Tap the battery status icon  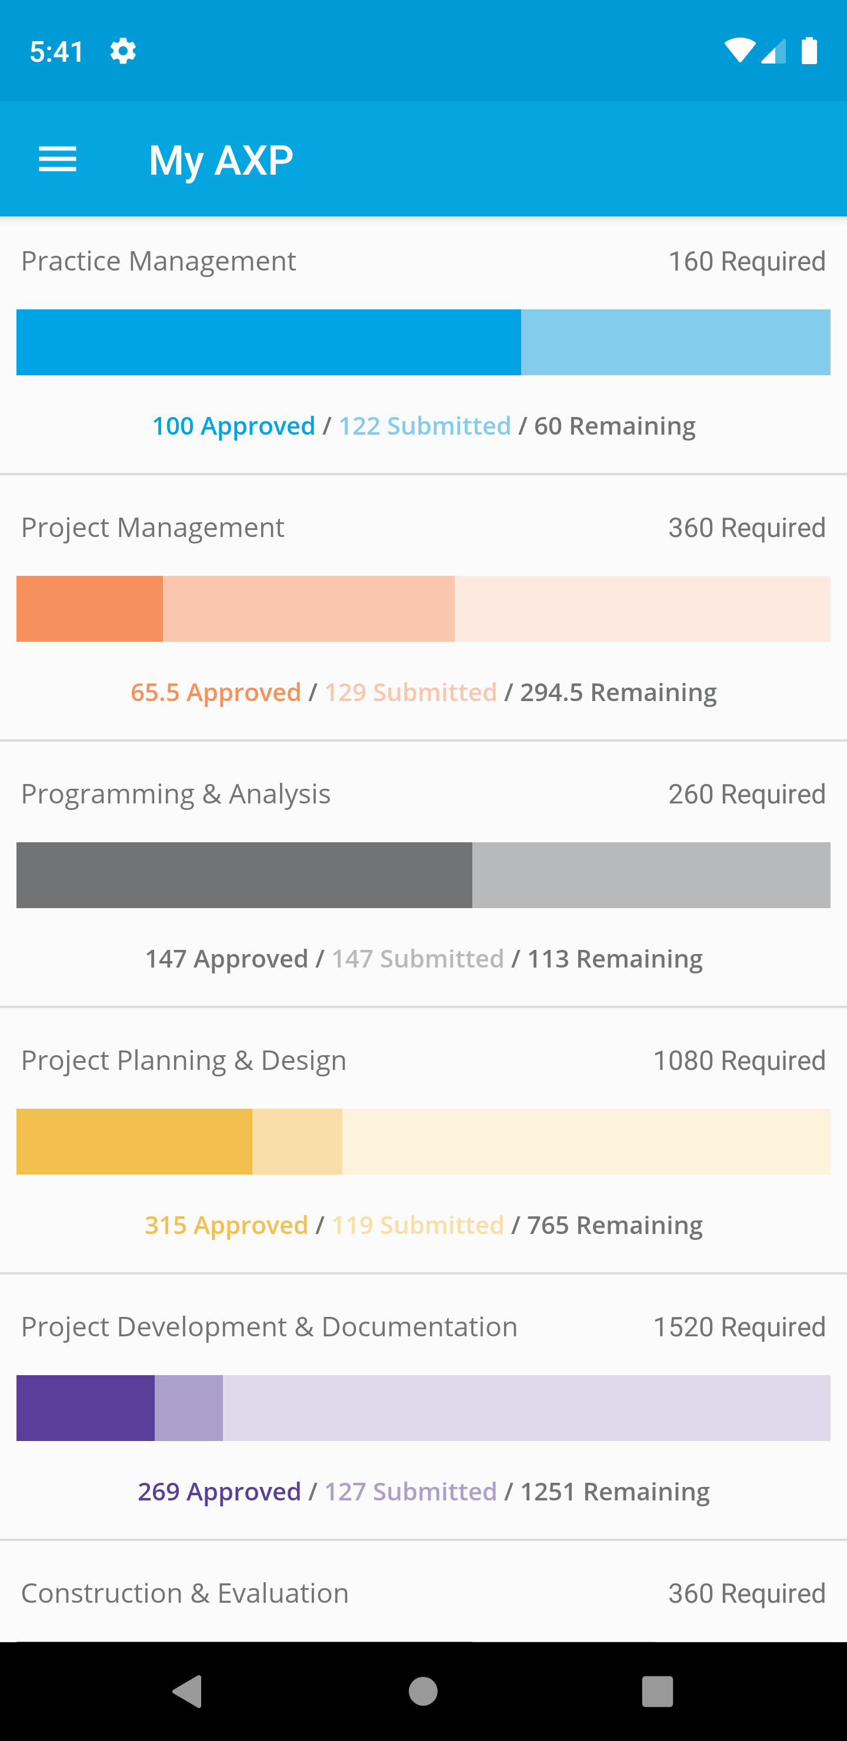click(x=809, y=51)
